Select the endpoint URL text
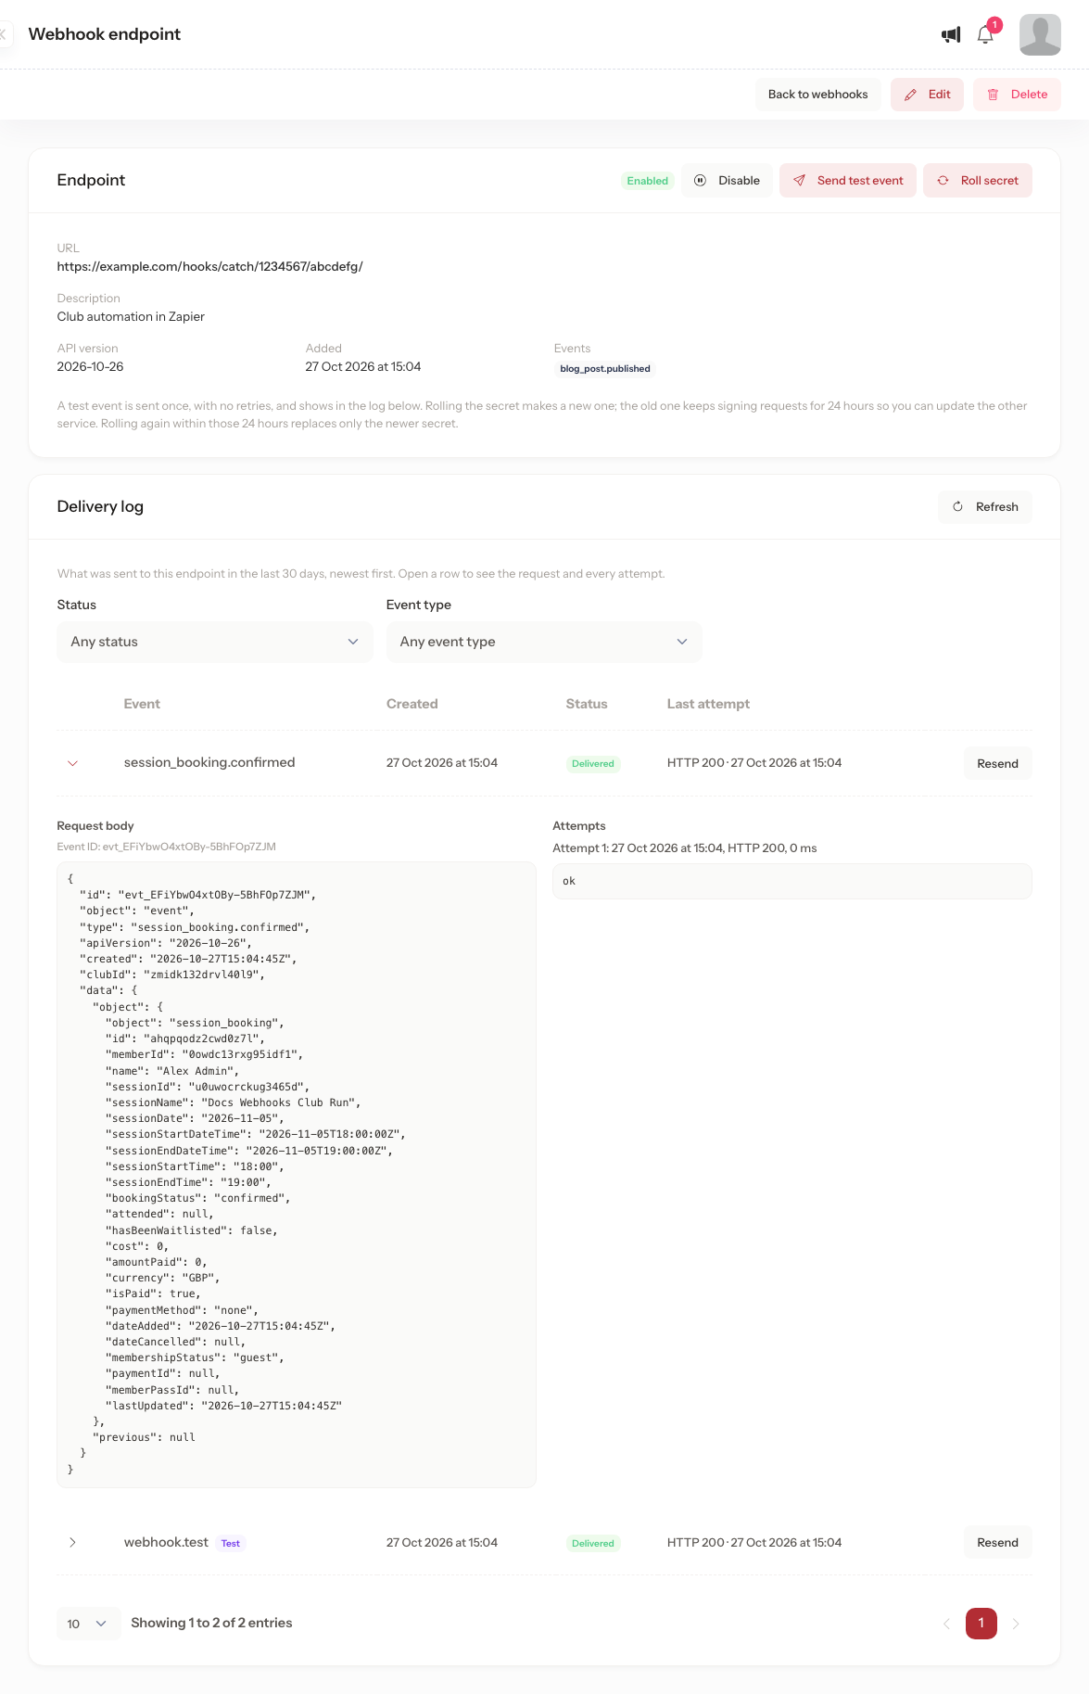The width and height of the screenshot is (1089, 1695). point(209,267)
